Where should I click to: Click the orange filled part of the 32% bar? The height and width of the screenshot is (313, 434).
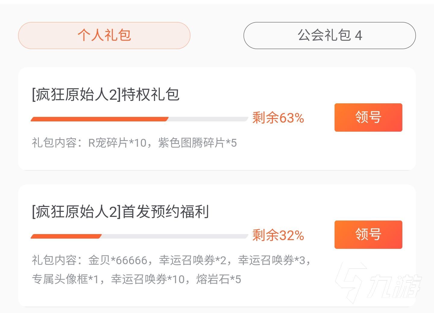[x=66, y=236]
